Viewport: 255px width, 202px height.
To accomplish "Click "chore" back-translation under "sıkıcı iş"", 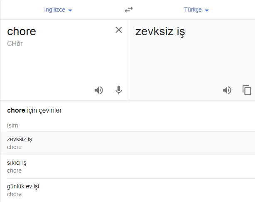I will (x=14, y=171).
